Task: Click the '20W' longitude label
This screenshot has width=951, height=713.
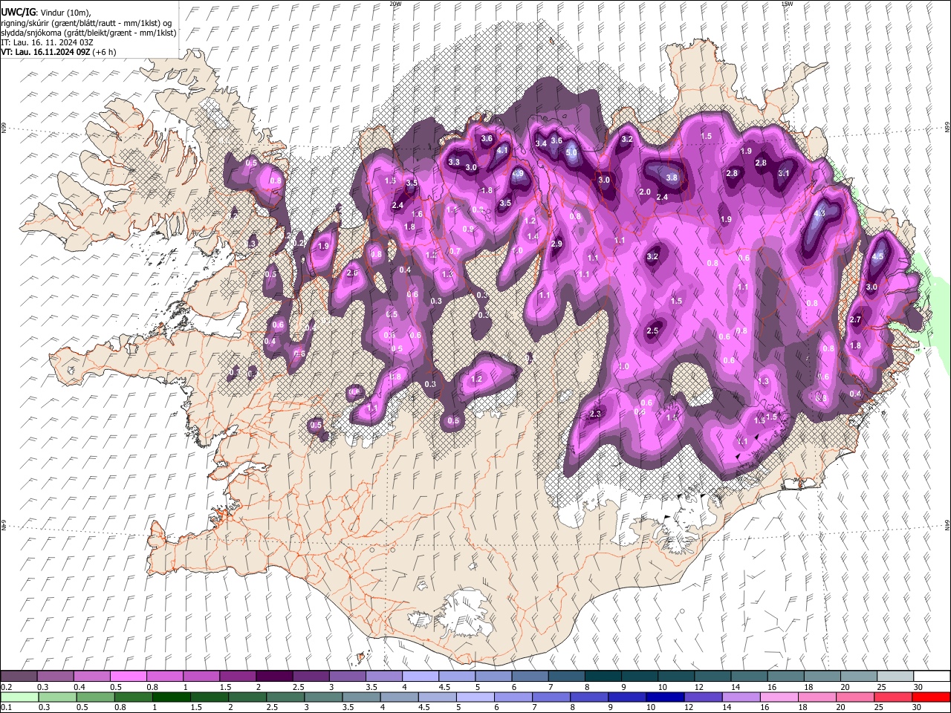Action: pos(395,4)
